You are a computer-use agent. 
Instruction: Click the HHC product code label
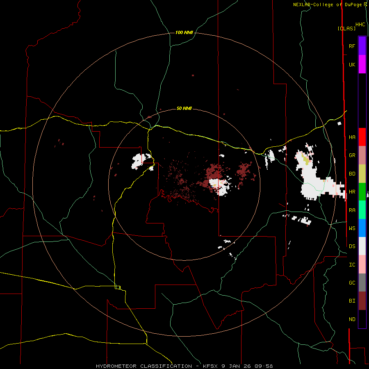click(360, 25)
